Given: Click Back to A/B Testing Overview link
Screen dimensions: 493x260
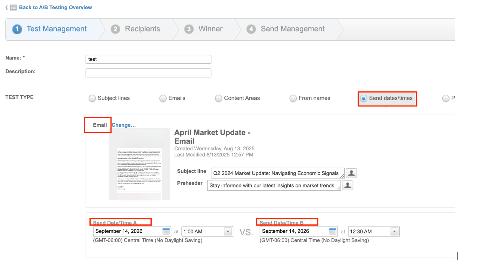Looking at the screenshot, I should (55, 7).
